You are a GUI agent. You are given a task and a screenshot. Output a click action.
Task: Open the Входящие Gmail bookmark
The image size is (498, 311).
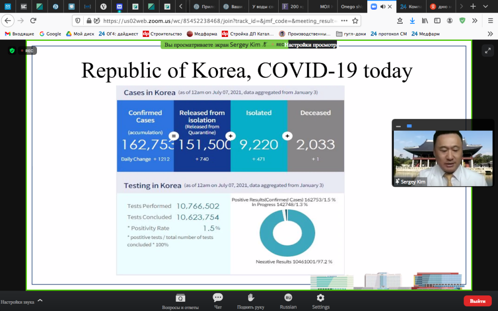[19, 34]
